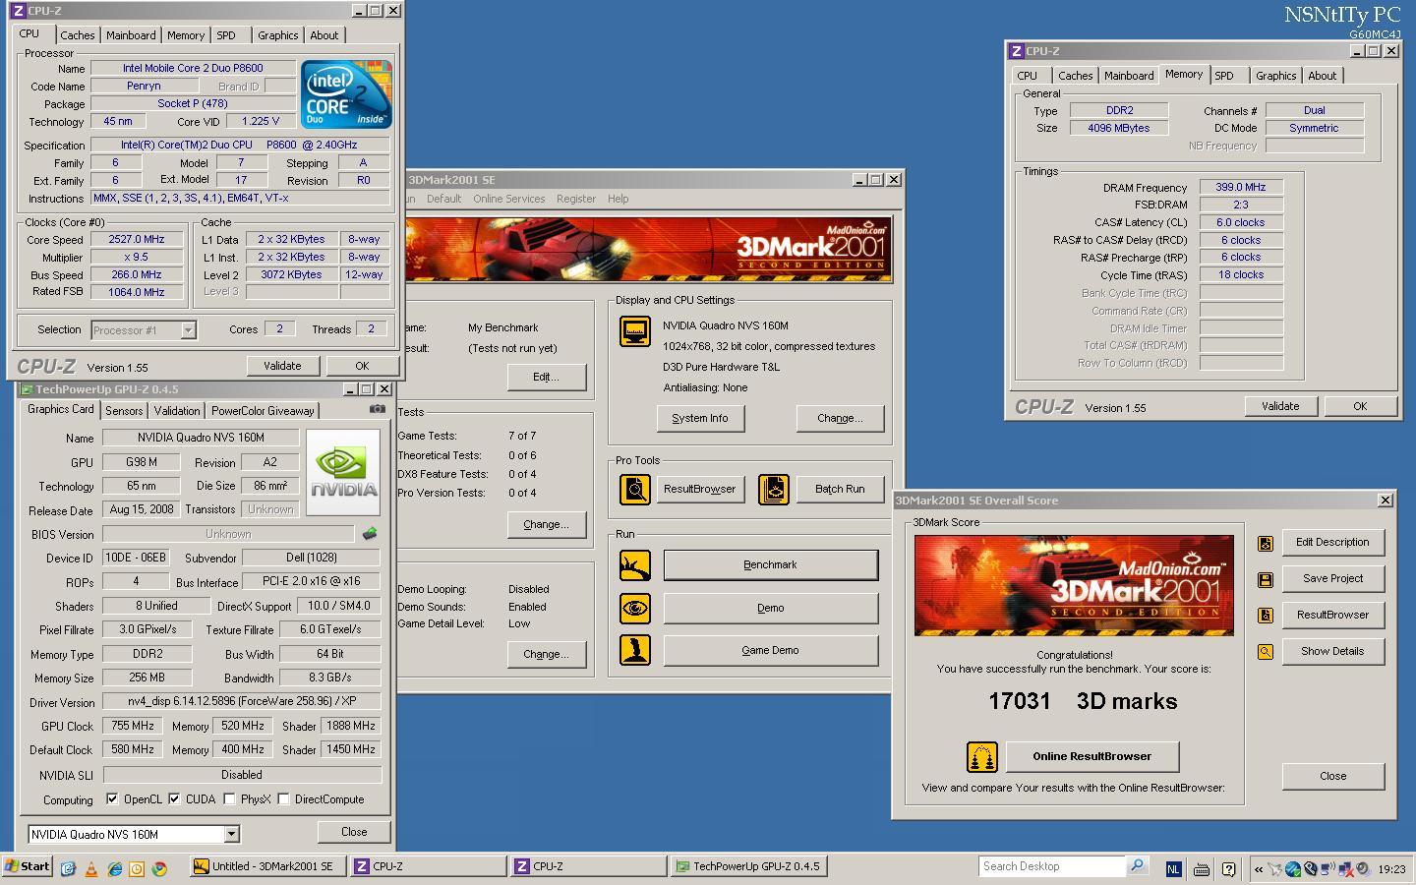This screenshot has height=885, width=1416.
Task: Toggle the PhysX checkbox in GPU-Z
Action: click(x=229, y=799)
